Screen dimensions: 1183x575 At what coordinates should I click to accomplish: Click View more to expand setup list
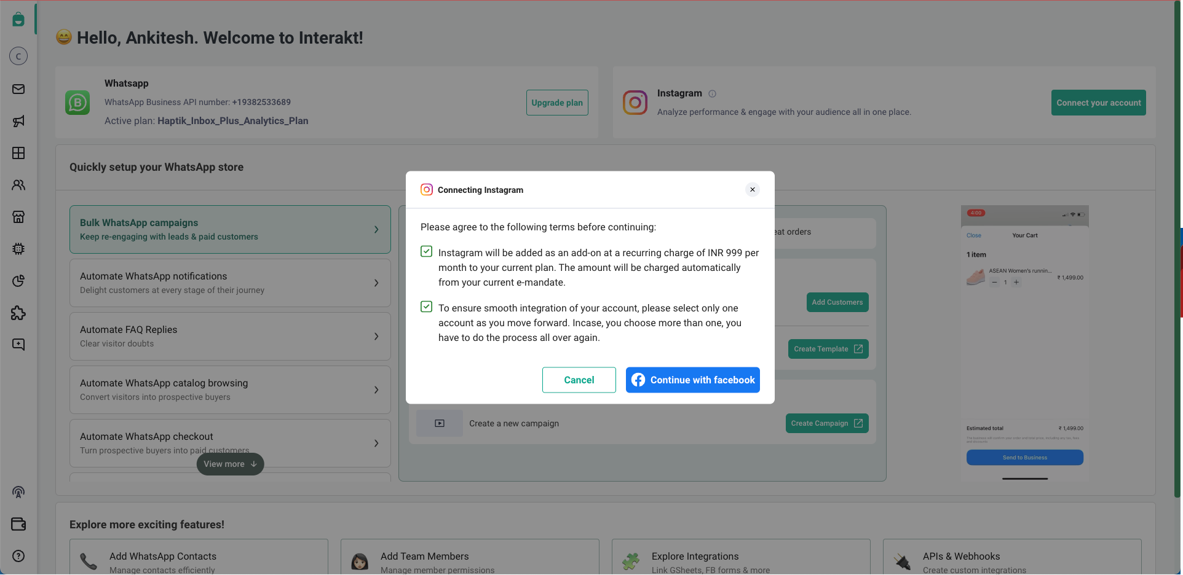(x=229, y=464)
